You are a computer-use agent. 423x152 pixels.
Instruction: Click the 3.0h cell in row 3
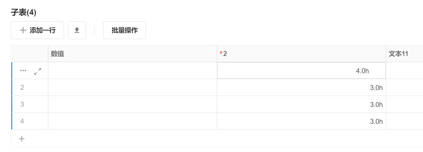tap(301, 104)
